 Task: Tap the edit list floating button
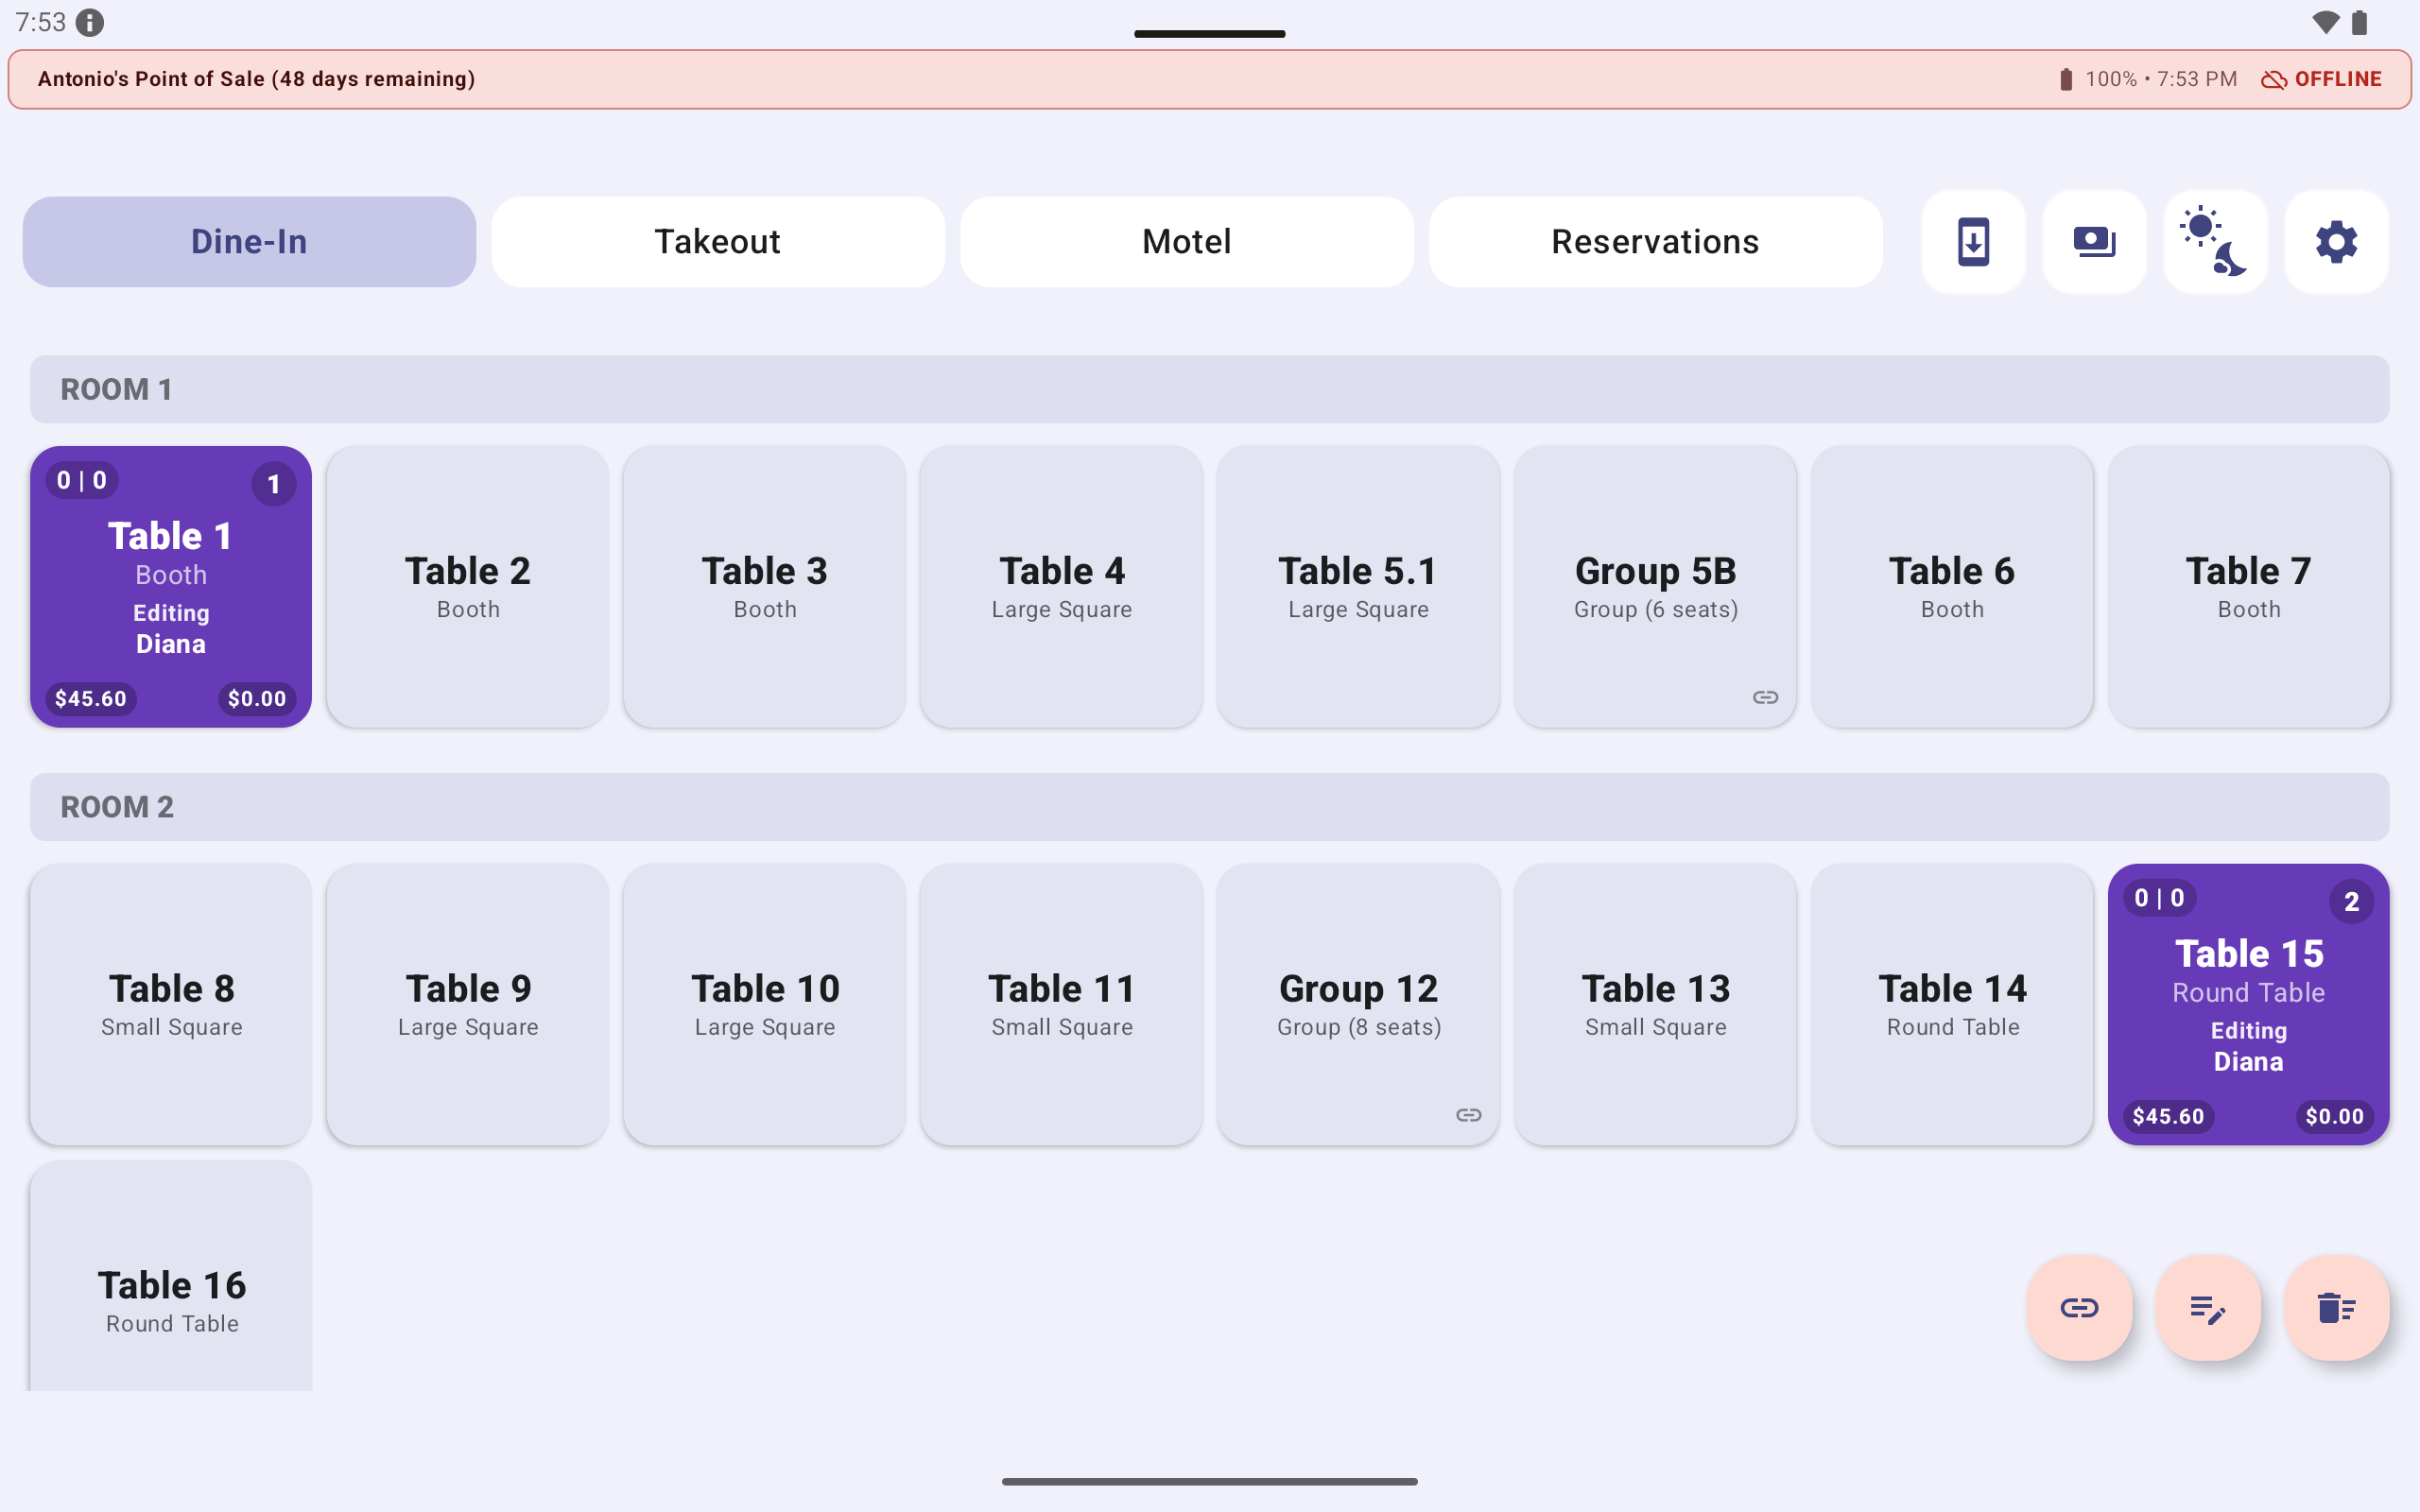2208,1307
